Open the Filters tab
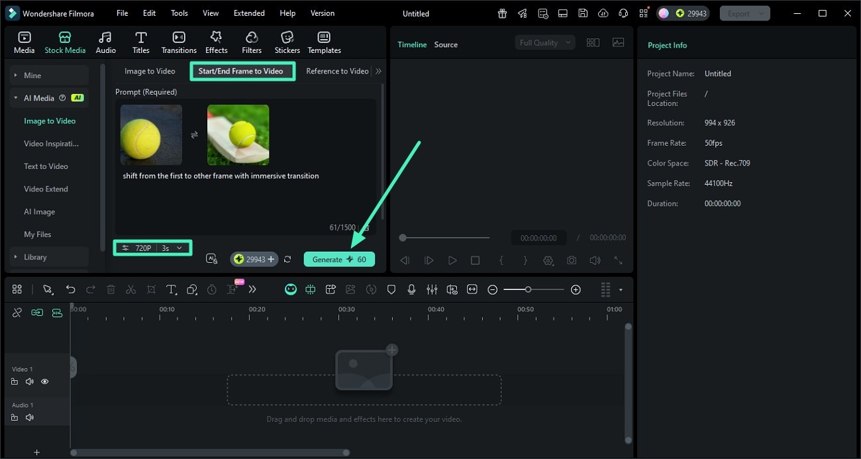 pyautogui.click(x=252, y=42)
